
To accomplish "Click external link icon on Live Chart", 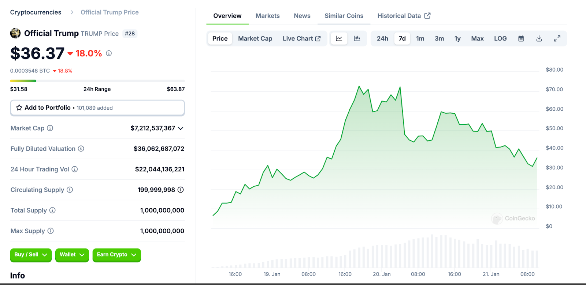I will click(318, 39).
